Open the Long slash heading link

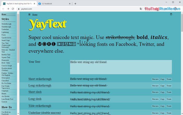pyautogui.click(x=35, y=99)
